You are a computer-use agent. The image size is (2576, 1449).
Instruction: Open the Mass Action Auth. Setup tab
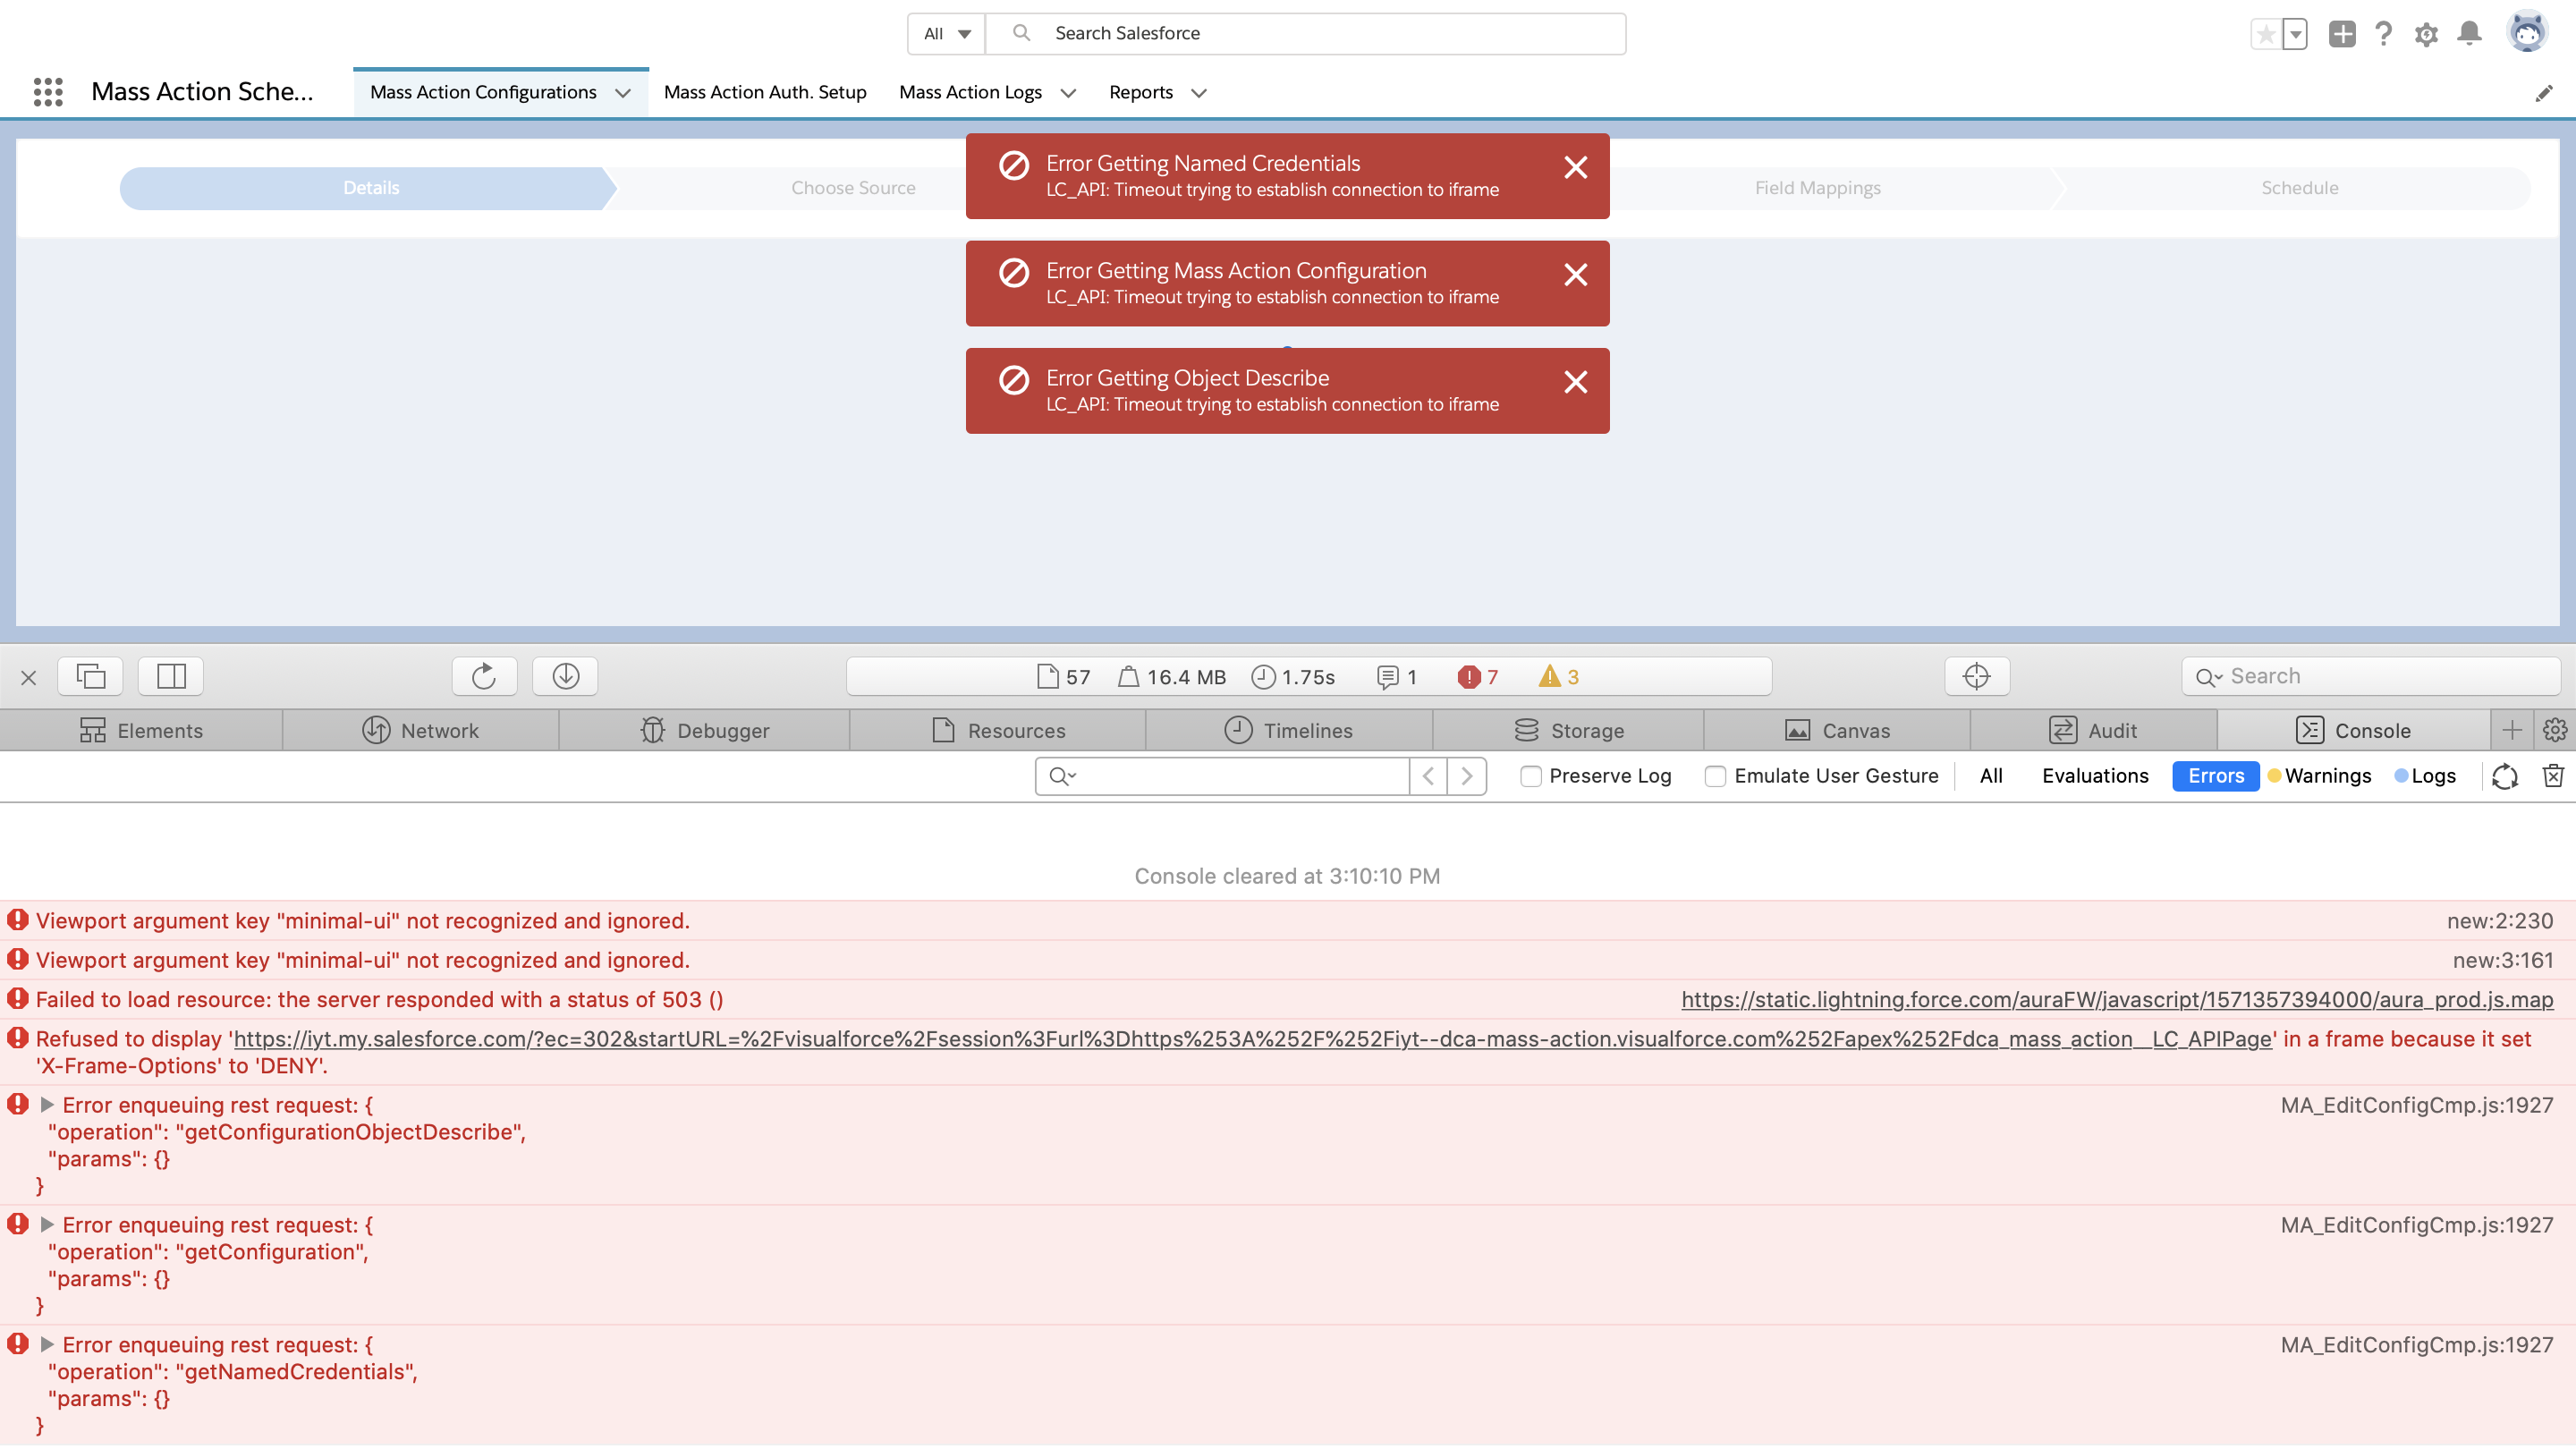tap(765, 91)
